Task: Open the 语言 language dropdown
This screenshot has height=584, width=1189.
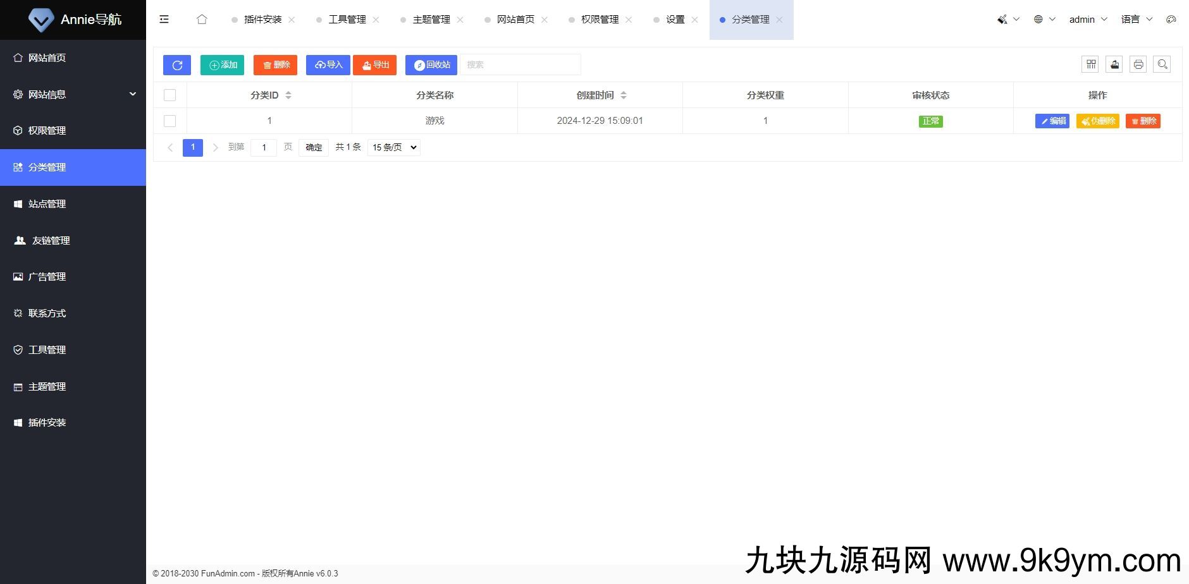Action: [1137, 20]
